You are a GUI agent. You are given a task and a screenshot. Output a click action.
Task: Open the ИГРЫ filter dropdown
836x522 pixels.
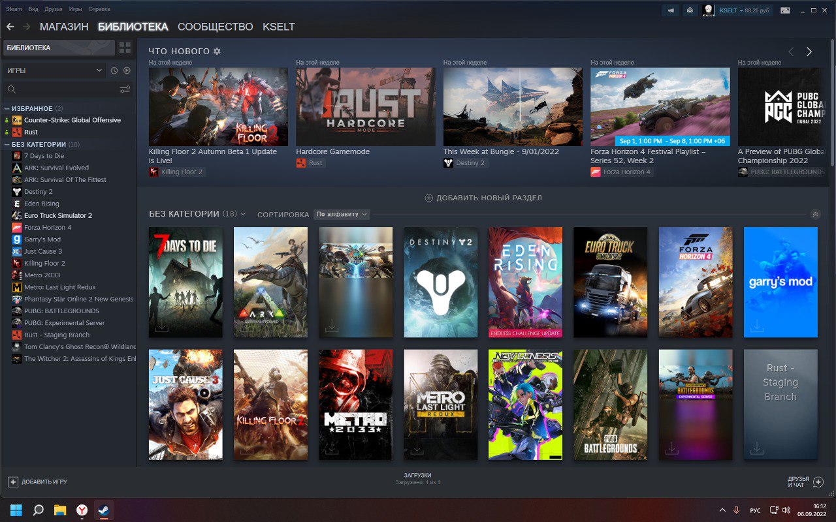tap(54, 70)
